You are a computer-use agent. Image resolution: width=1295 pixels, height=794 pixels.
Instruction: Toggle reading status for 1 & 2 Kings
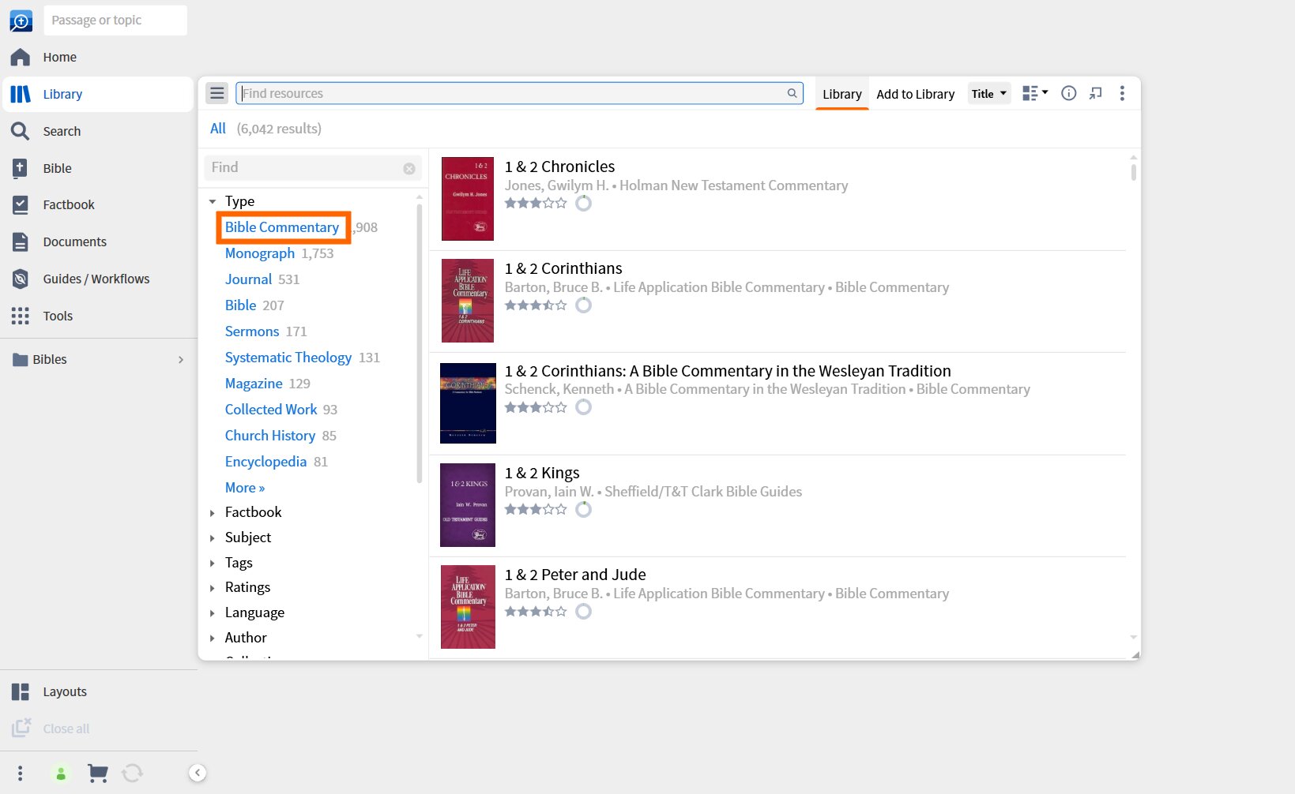(583, 509)
